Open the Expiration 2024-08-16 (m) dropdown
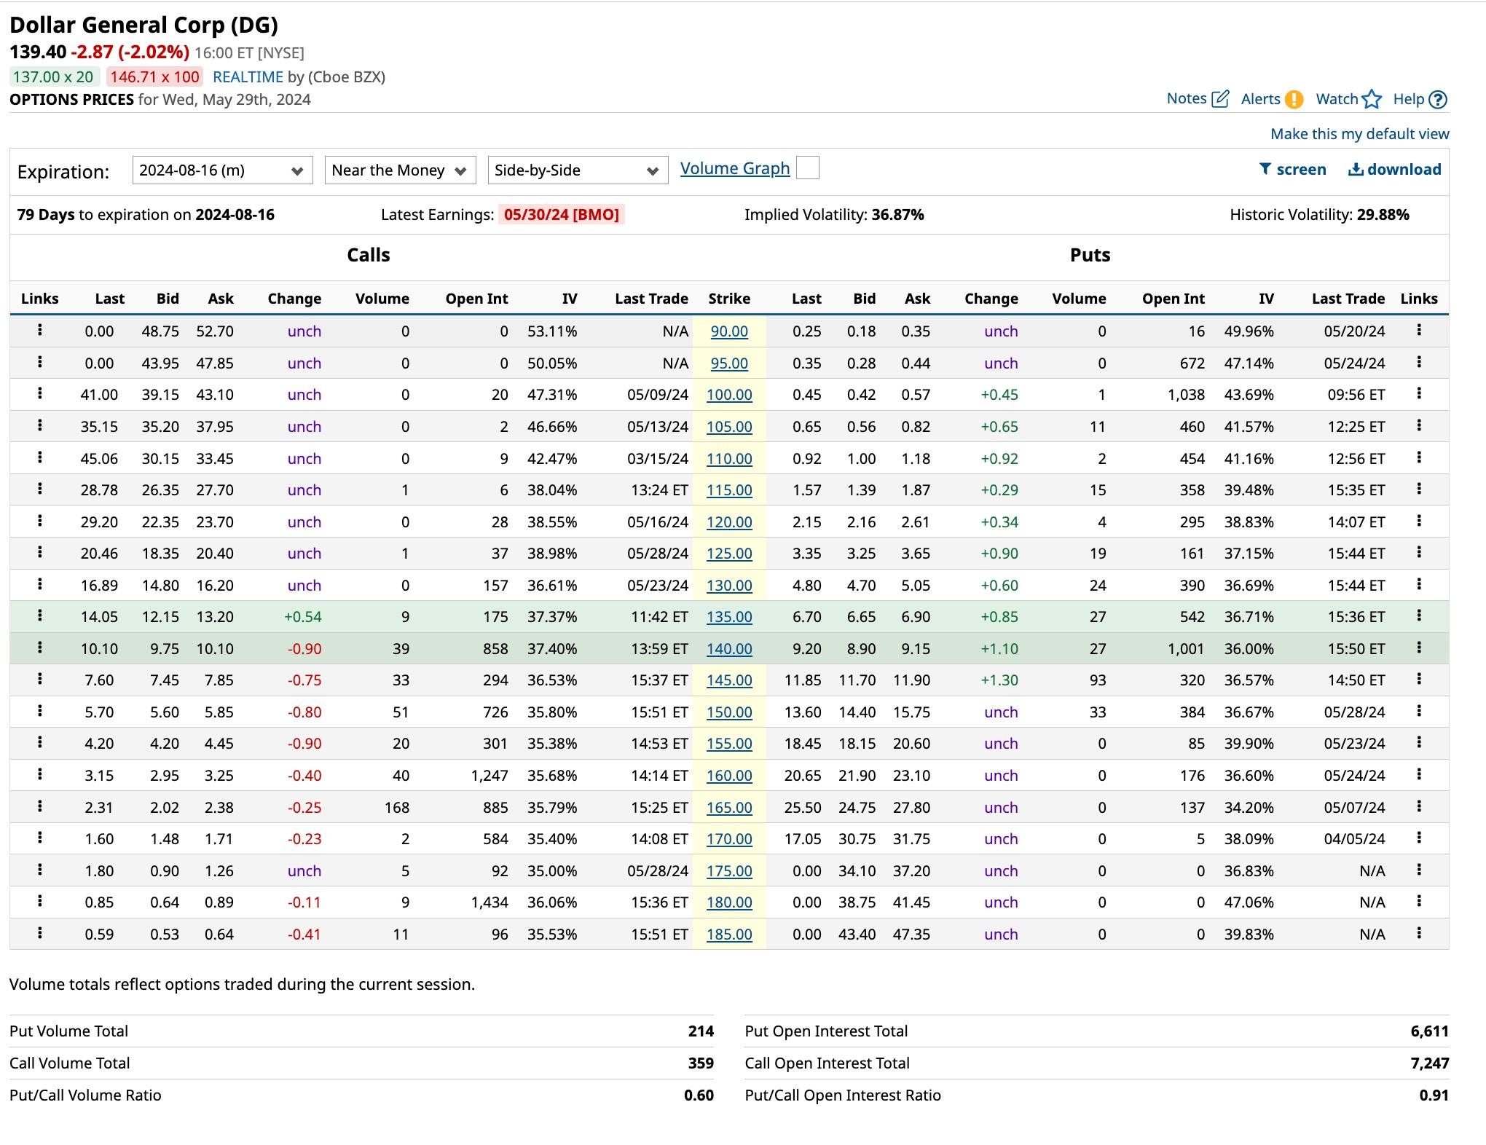Viewport: 1486px width, 1145px height. (x=222, y=170)
